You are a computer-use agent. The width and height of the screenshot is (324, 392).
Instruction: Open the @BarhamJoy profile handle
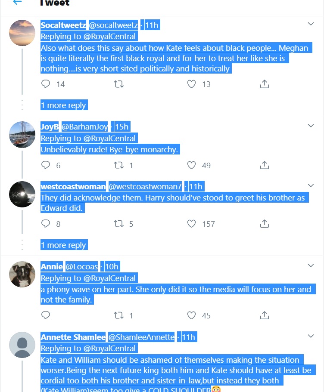85,127
